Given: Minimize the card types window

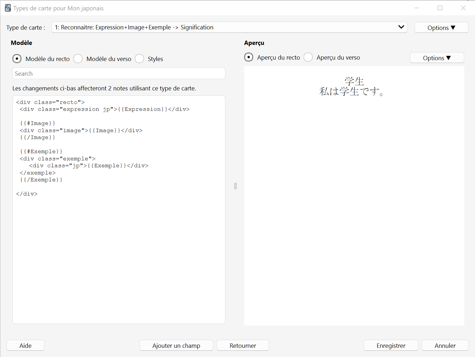Looking at the screenshot, I should click(417, 8).
